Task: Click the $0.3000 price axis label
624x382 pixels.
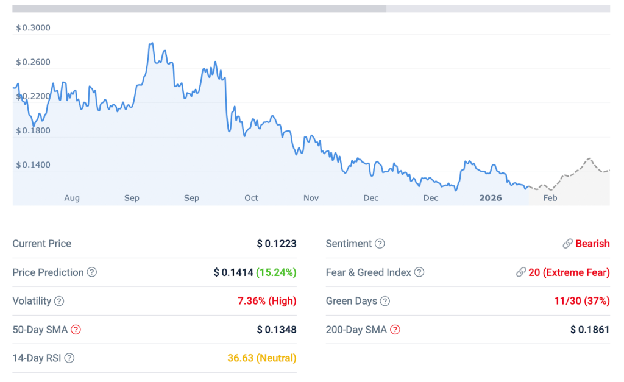Action: (x=32, y=27)
